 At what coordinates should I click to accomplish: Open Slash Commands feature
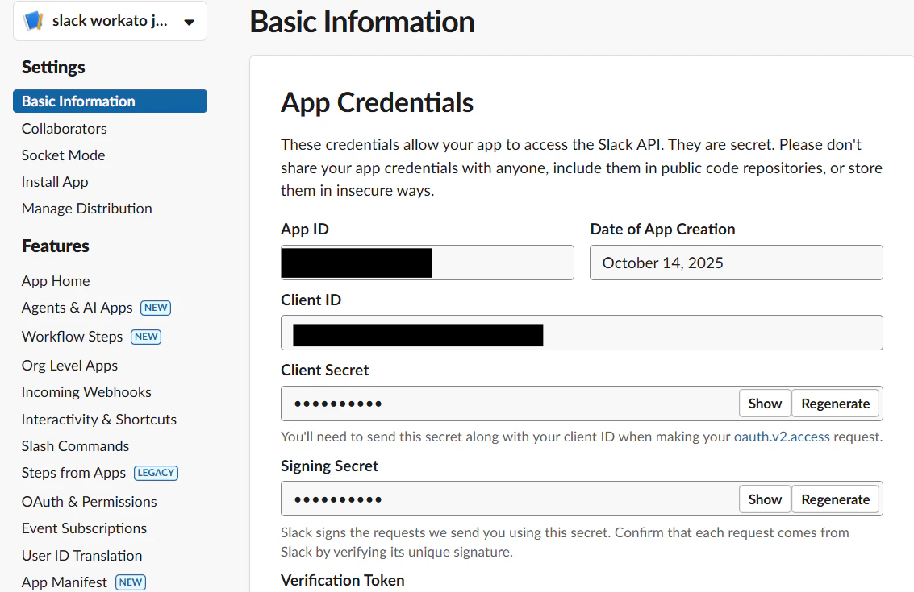coord(75,446)
